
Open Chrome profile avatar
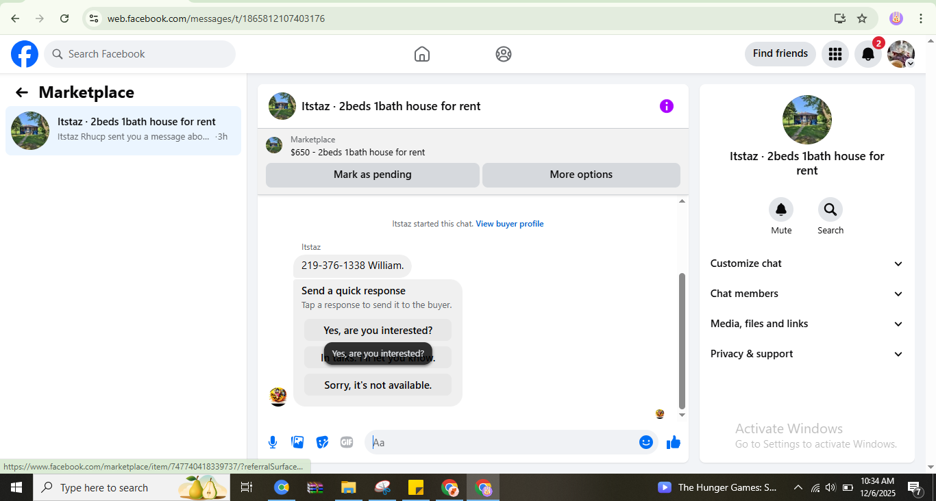click(896, 18)
